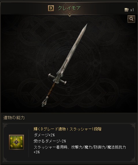Select the yellow sparkling star relic ability icon
Image resolution: width=138 pixels, height=165 pixels.
[x=16, y=142]
